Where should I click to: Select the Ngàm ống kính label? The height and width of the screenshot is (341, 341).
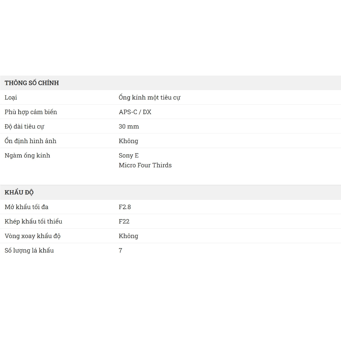coord(27,156)
